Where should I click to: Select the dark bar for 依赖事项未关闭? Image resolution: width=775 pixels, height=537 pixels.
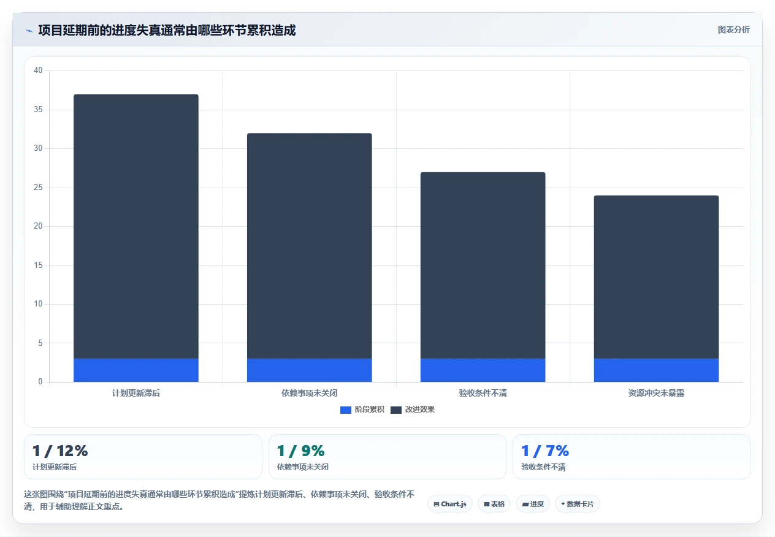tap(309, 246)
